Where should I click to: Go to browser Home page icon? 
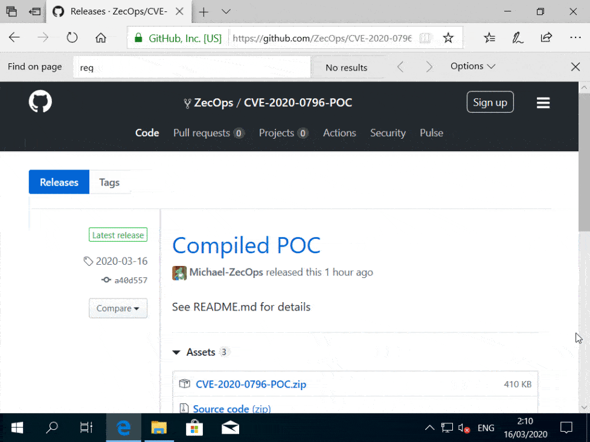click(100, 37)
